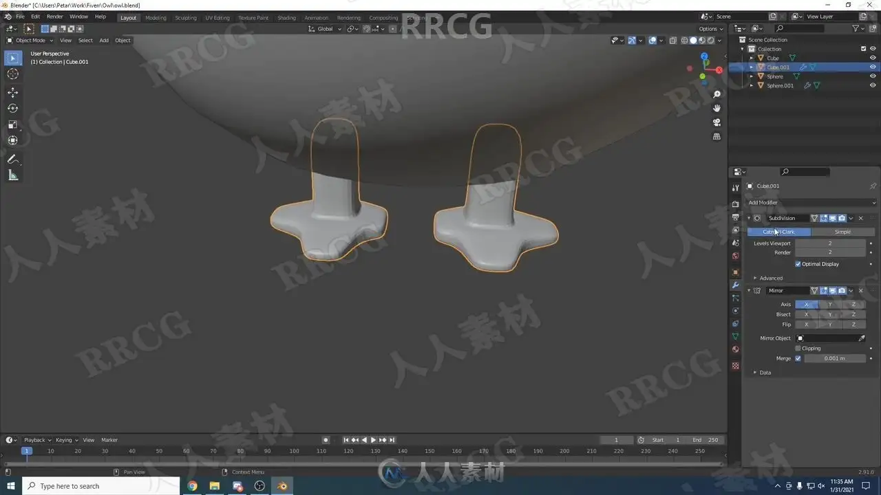The width and height of the screenshot is (881, 495).
Task: Open the Material properties tab
Action: click(x=735, y=349)
